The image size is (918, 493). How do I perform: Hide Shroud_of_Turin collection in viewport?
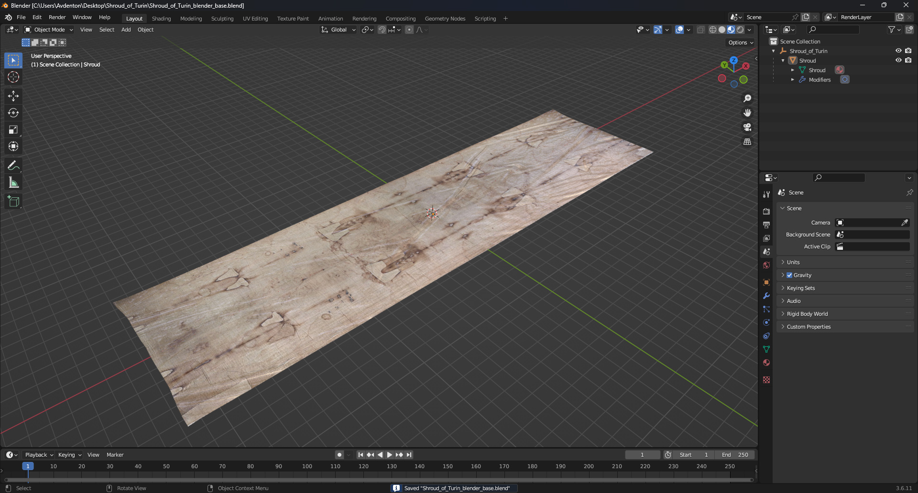pos(898,51)
